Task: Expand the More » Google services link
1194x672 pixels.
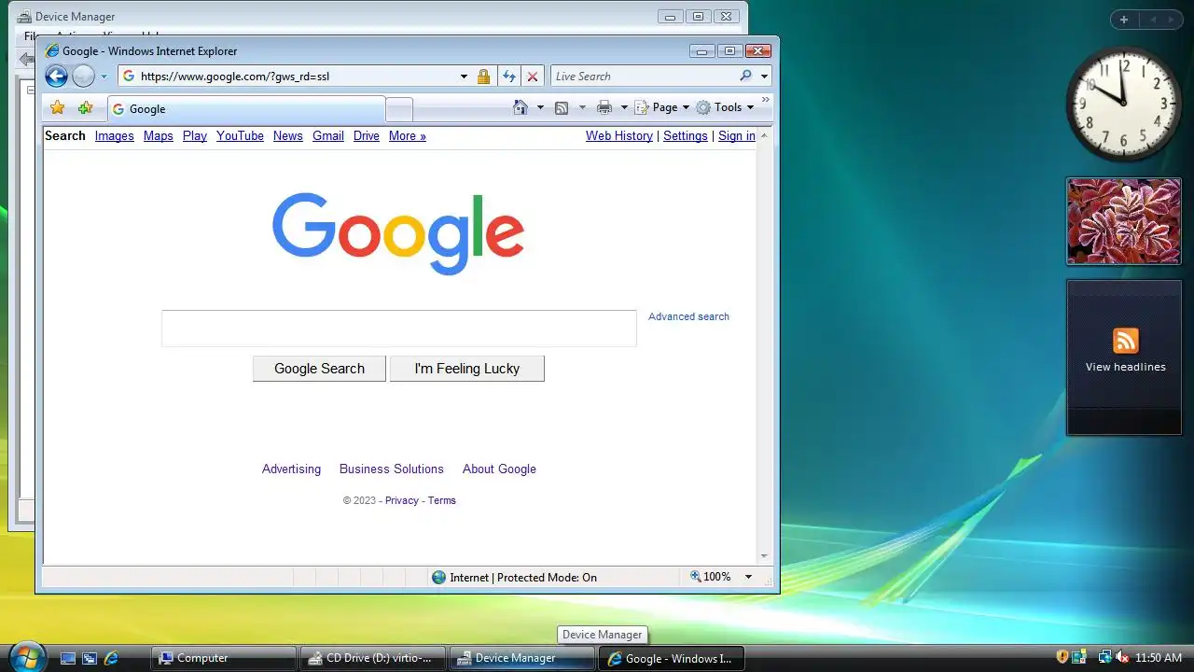Action: click(408, 135)
